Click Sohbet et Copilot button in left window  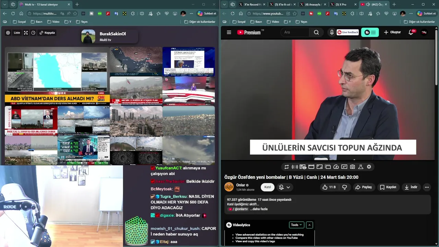[207, 13]
